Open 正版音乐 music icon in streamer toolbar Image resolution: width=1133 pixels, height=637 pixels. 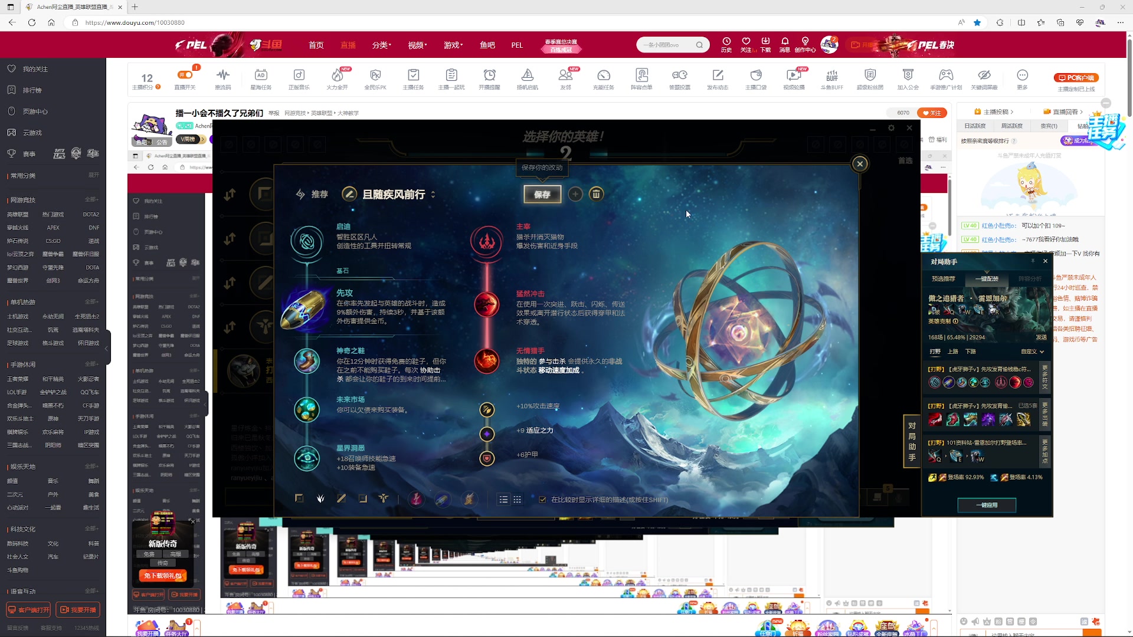[299, 79]
